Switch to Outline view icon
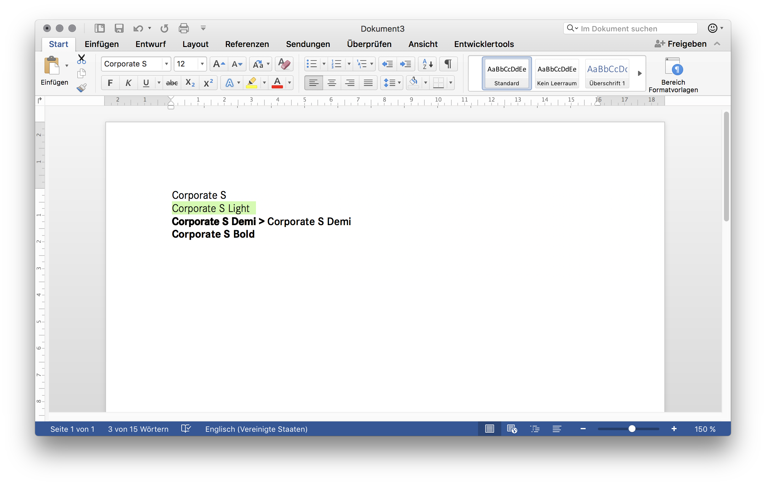 pos(535,429)
